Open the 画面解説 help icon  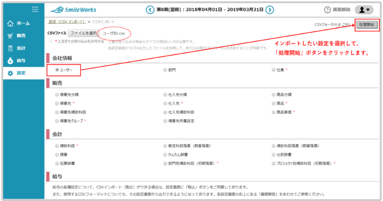[327, 10]
